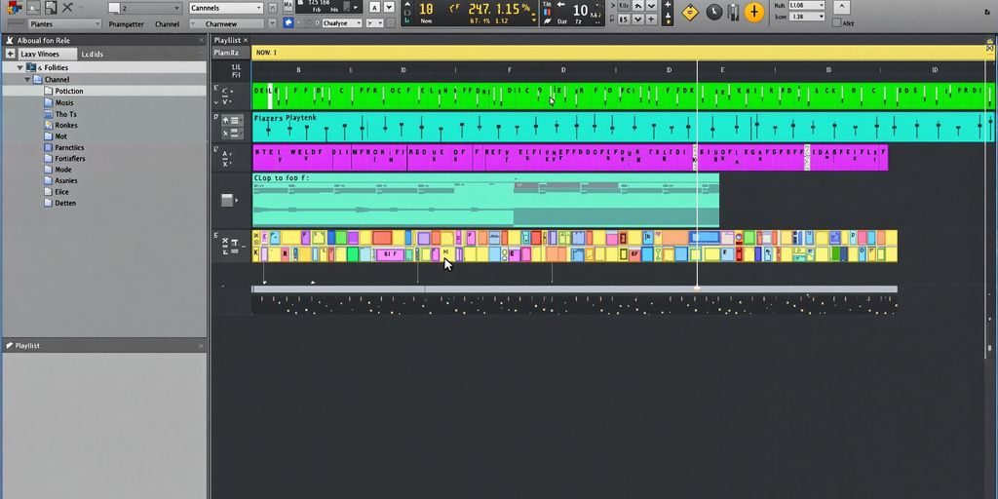The image size is (998, 499).
Task: Click the yellow diamond icon in toolbar
Action: tap(690, 12)
